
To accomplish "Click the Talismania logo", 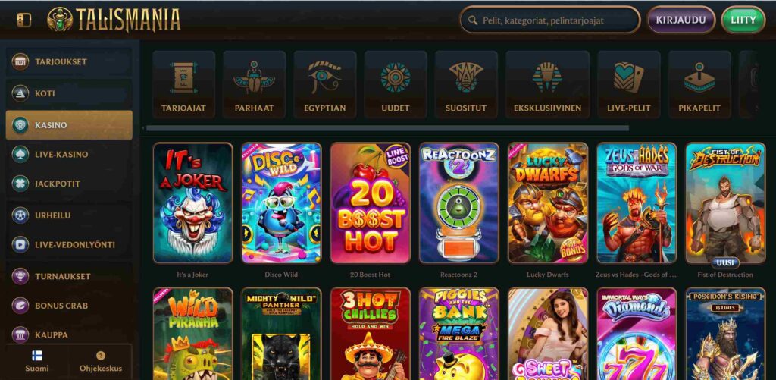I will coord(114,20).
